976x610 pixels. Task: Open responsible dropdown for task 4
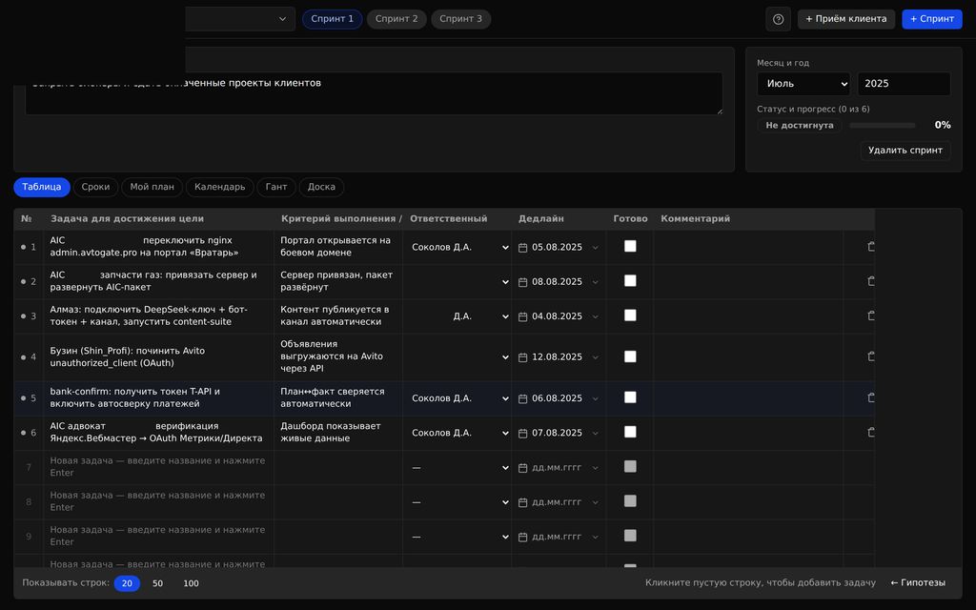[x=458, y=357]
